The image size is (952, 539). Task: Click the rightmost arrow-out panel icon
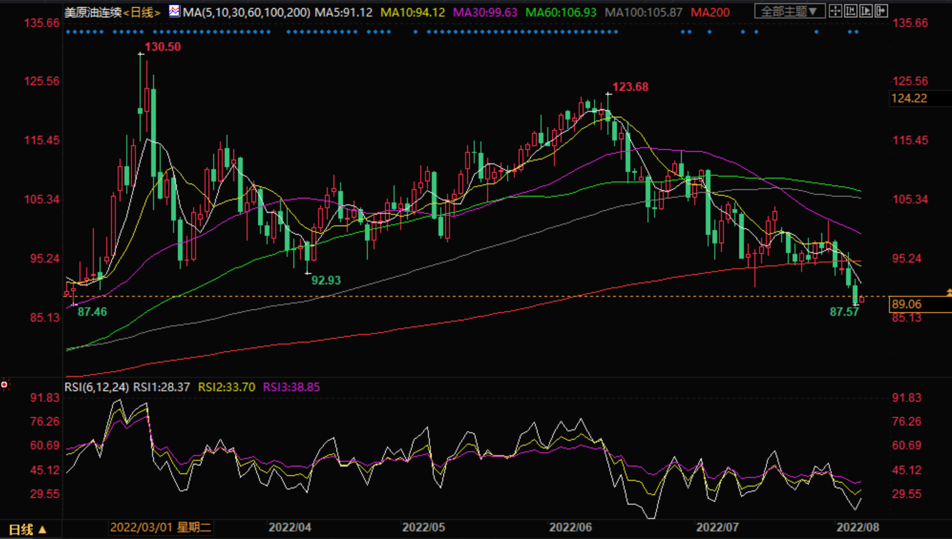tap(881, 11)
